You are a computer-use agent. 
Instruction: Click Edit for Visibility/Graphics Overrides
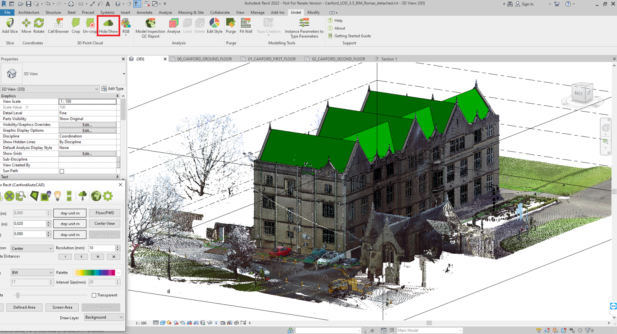click(x=88, y=125)
